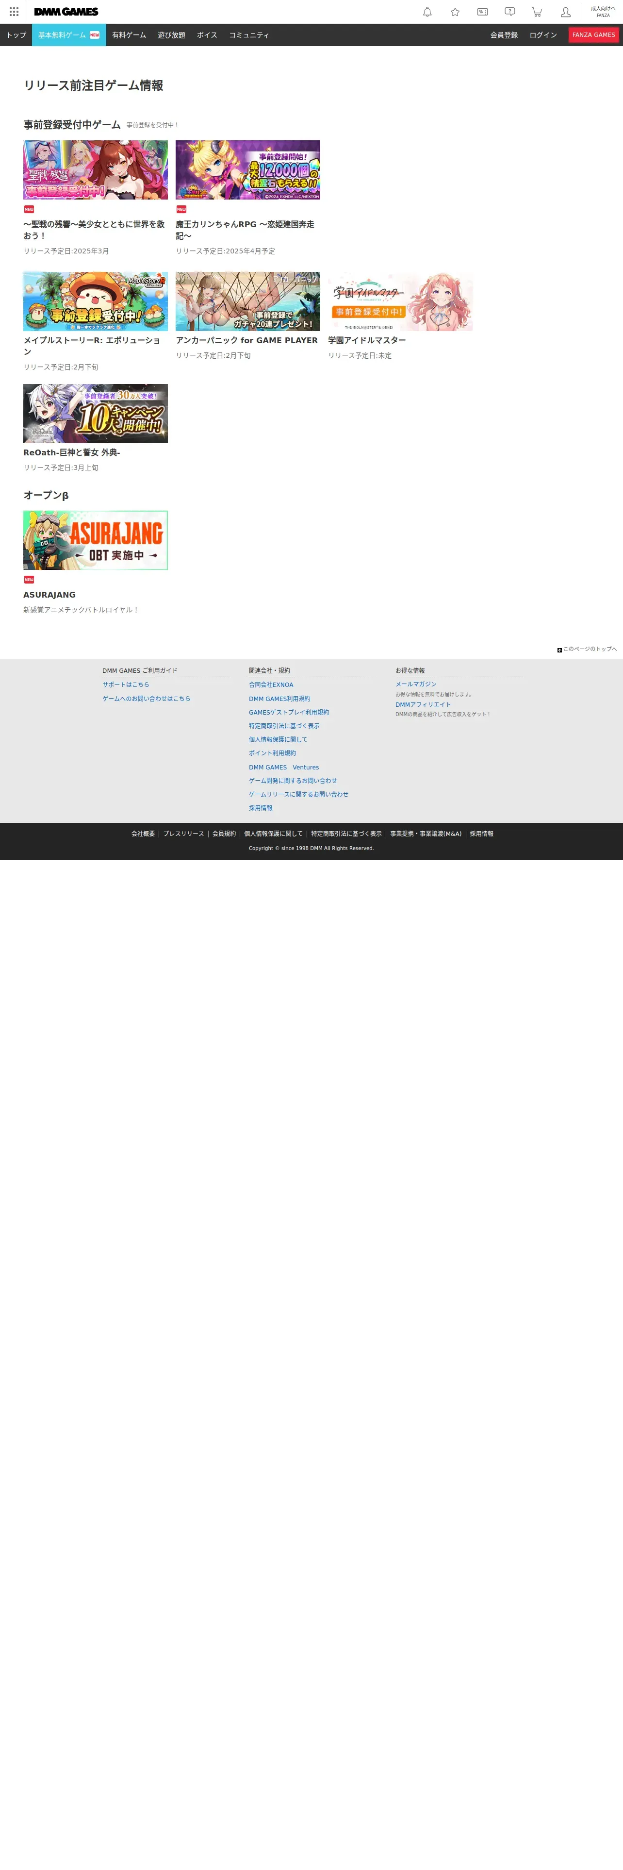The width and height of the screenshot is (623, 1870).
Task: Click 学園アイドルマスター title text
Action: (367, 340)
